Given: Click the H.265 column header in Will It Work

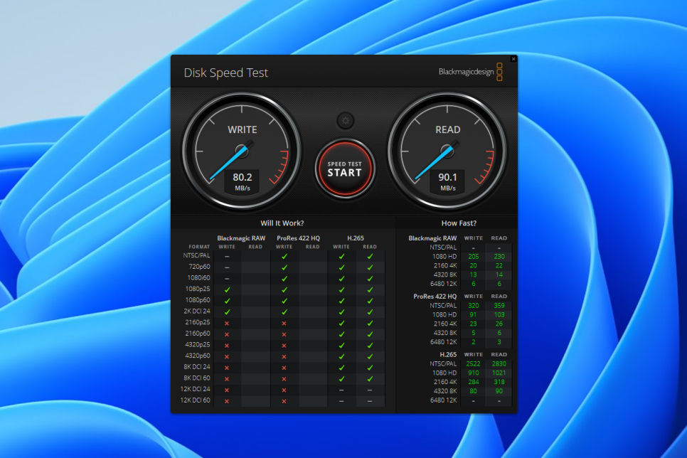Looking at the screenshot, I should click(356, 238).
